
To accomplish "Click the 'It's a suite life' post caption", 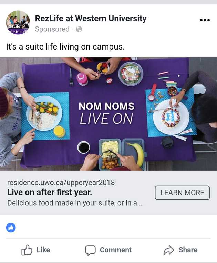I will tap(65, 47).
